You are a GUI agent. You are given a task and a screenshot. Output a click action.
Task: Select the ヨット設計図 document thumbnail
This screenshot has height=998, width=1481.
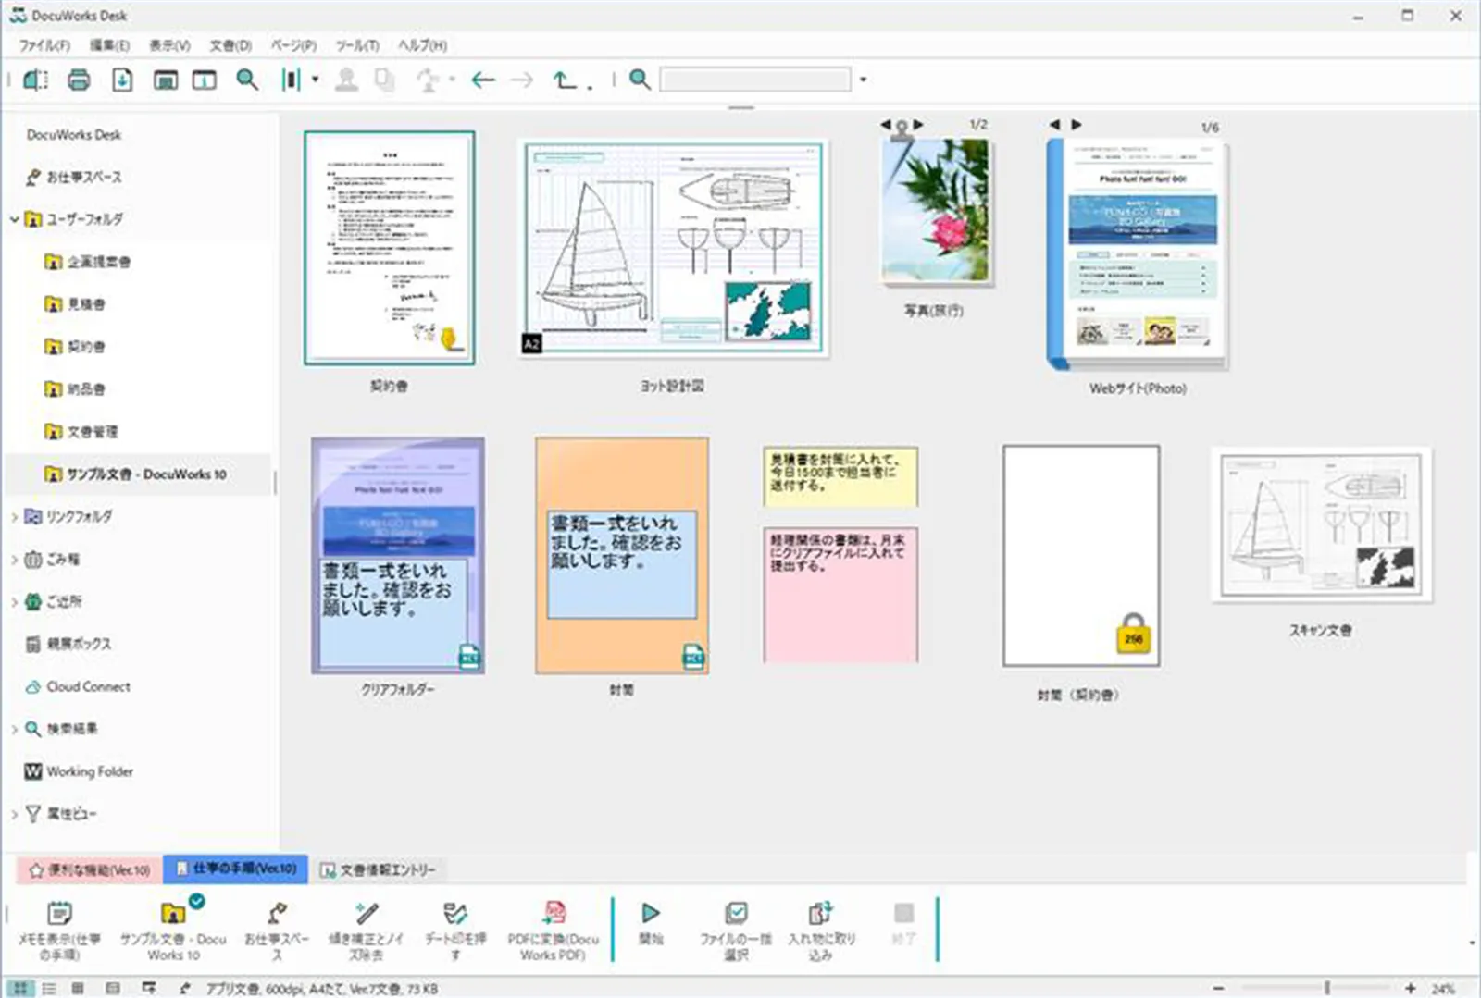click(673, 248)
